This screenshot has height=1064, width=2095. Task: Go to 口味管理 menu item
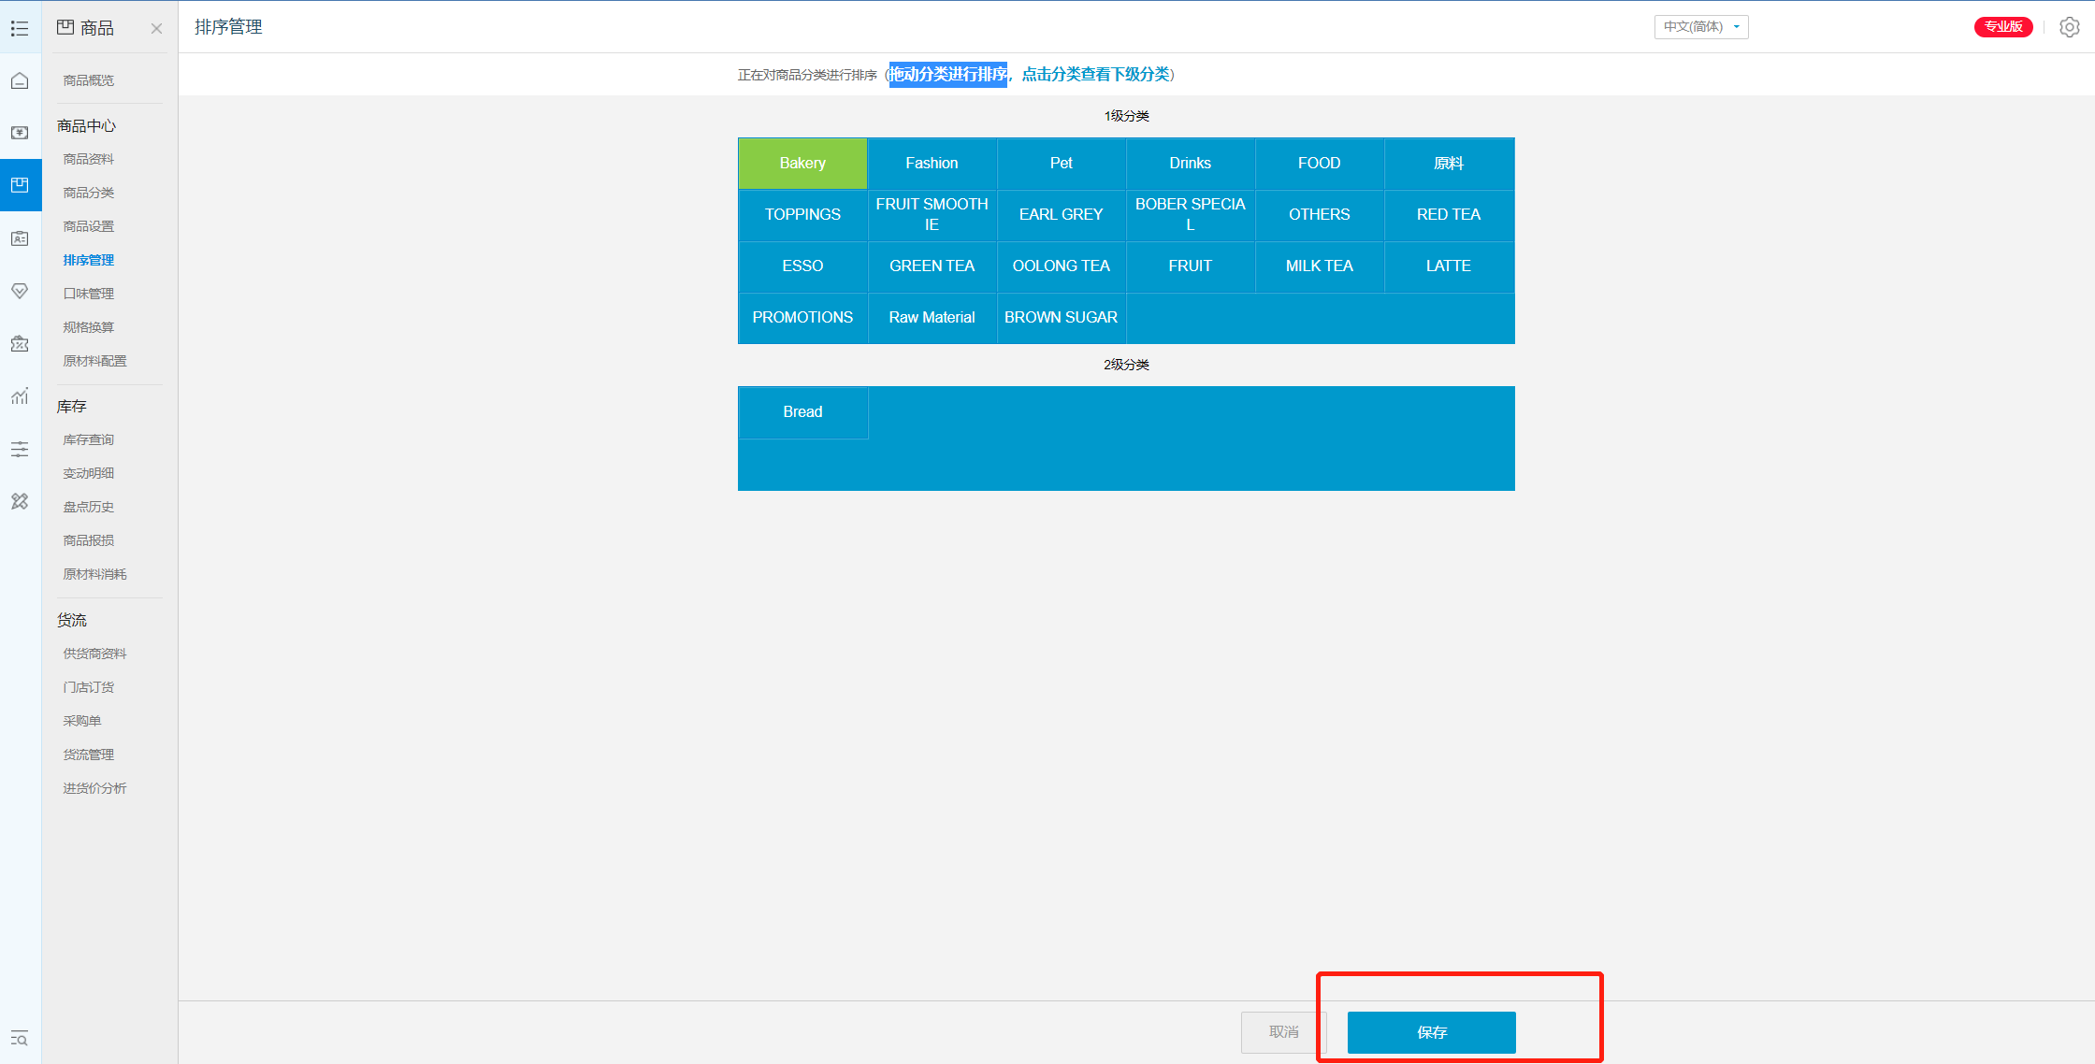click(89, 294)
